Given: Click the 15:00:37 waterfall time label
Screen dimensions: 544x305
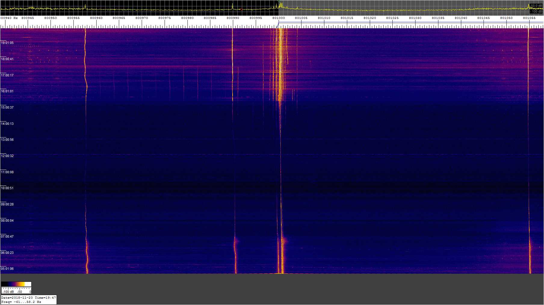Looking at the screenshot, I should [x=7, y=108].
